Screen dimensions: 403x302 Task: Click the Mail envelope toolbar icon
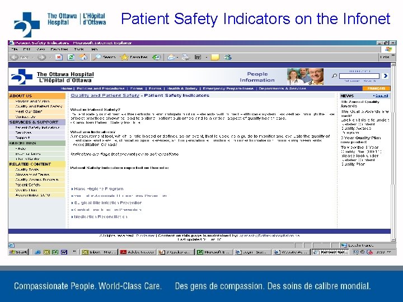click(171, 57)
